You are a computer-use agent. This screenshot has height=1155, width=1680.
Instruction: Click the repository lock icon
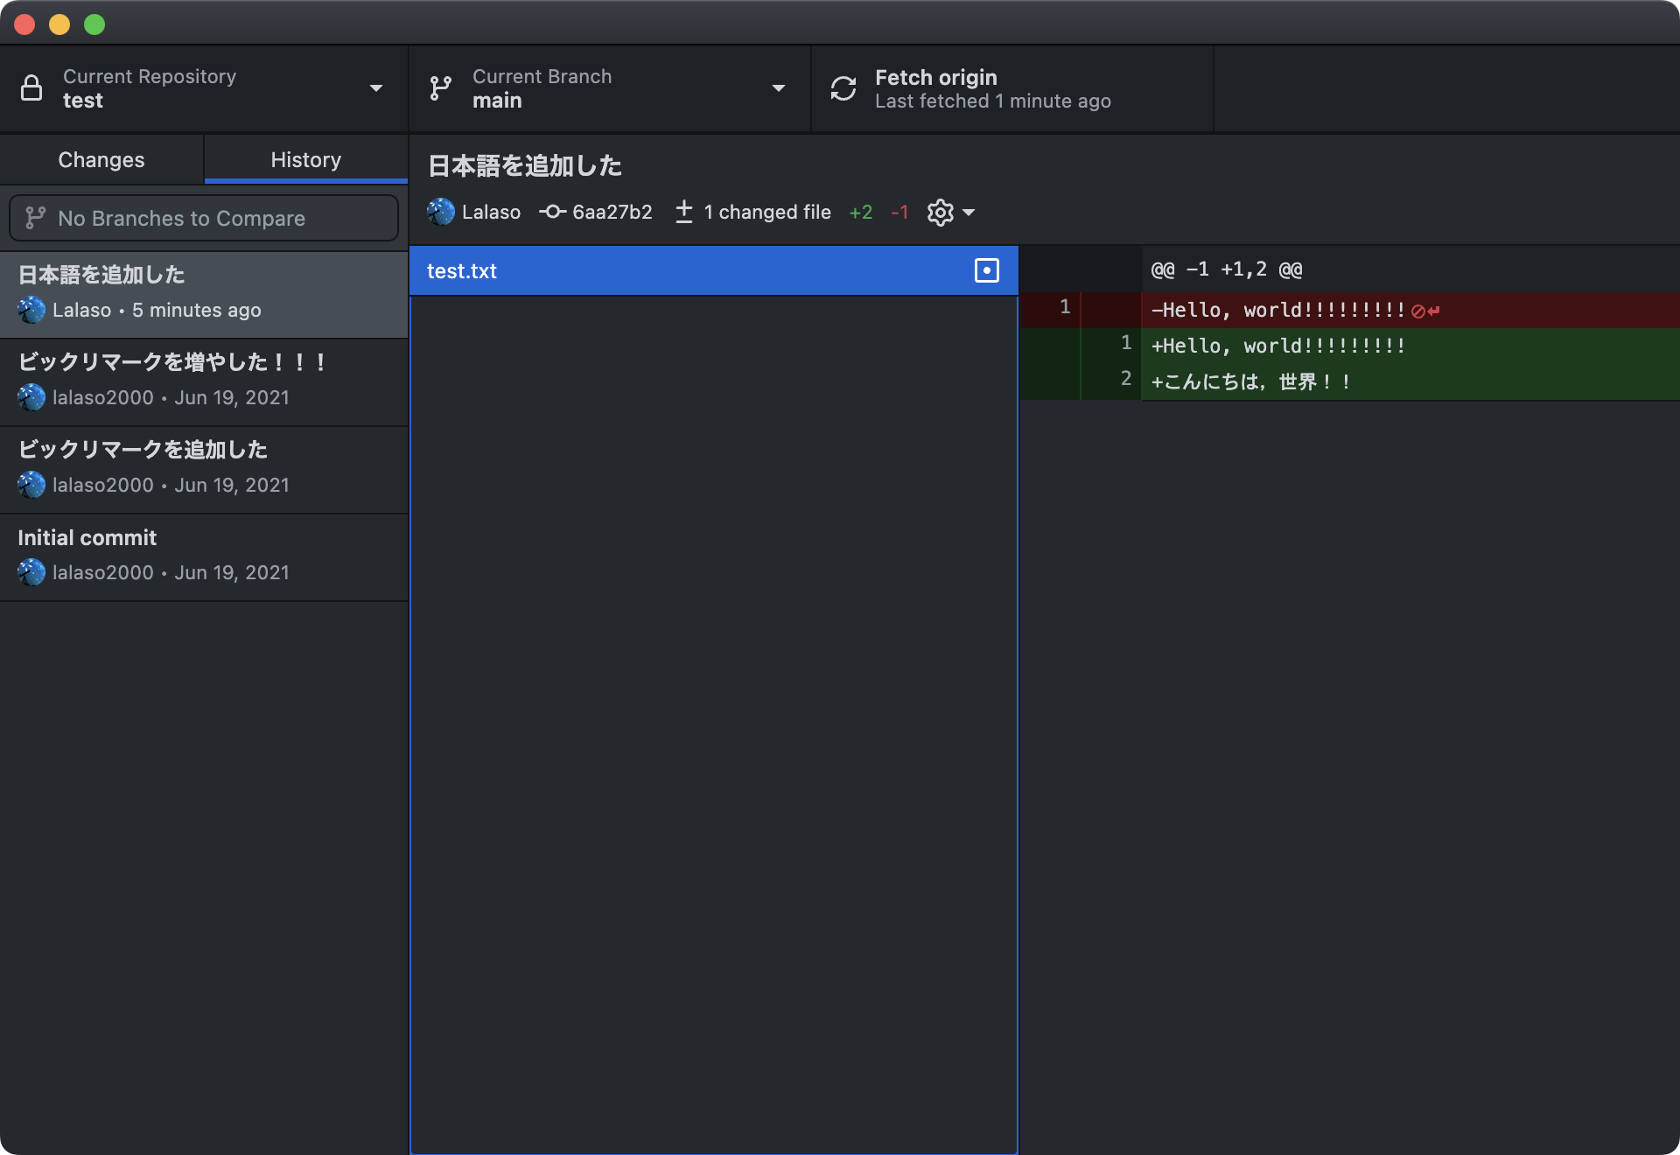click(31, 88)
